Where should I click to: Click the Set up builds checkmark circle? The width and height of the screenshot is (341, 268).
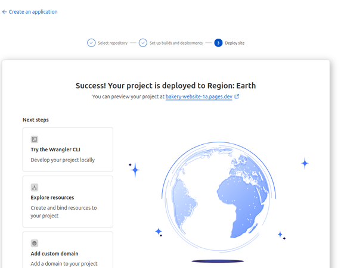coord(143,43)
